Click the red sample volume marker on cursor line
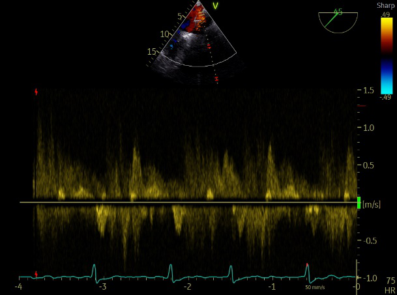This screenshot has width=397, height=295. point(209,47)
